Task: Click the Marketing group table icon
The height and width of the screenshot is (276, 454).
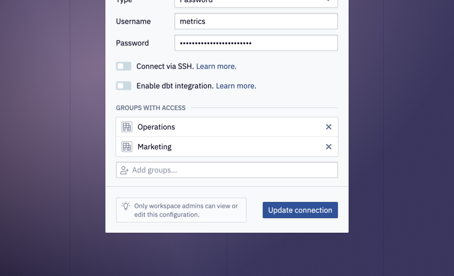Action: (x=127, y=147)
